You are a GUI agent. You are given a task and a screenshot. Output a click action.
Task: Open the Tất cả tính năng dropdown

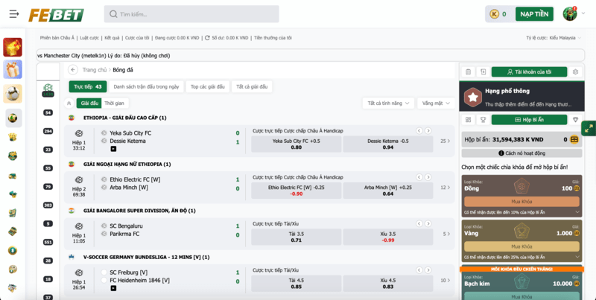(x=388, y=103)
